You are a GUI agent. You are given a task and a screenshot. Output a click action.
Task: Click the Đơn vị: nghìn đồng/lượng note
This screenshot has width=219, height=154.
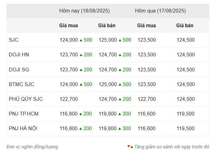point(32,147)
